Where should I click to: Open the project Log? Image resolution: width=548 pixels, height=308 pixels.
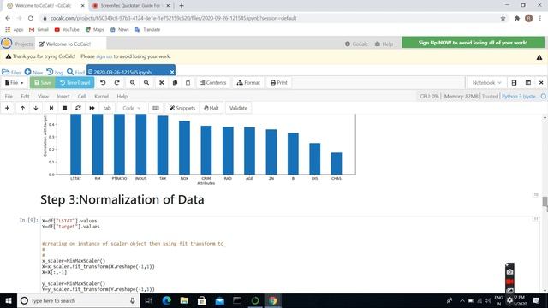[x=55, y=72]
